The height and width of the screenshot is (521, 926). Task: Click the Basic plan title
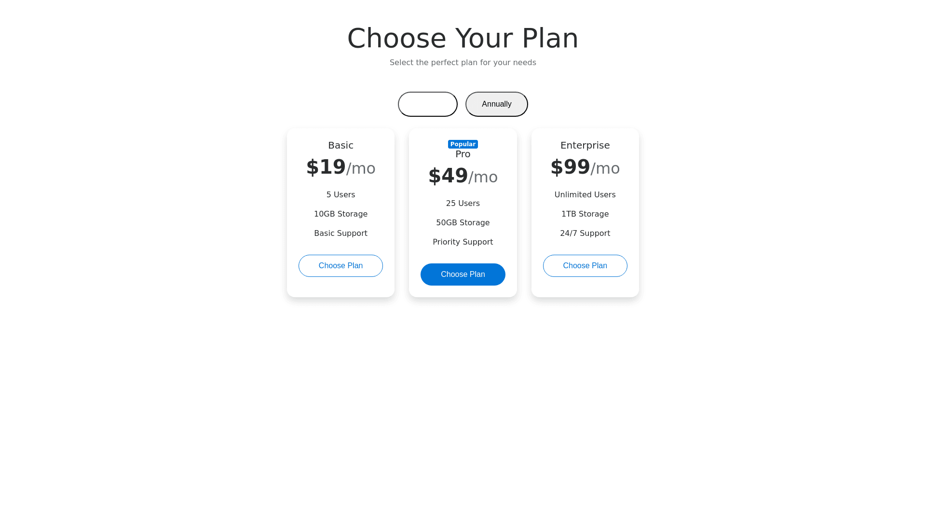click(340, 145)
